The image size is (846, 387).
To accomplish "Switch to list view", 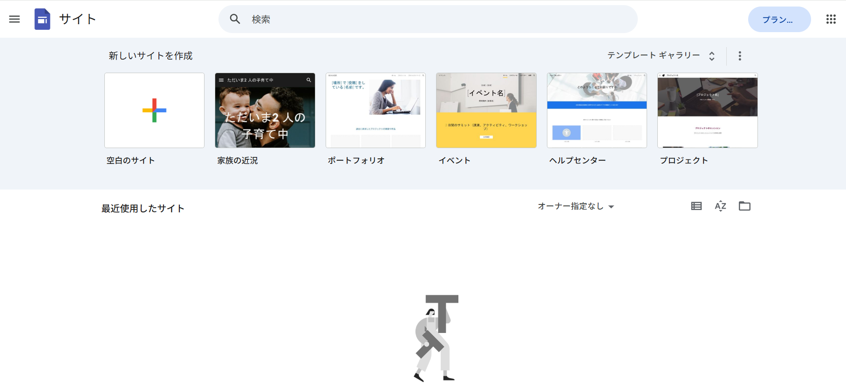I will point(696,206).
